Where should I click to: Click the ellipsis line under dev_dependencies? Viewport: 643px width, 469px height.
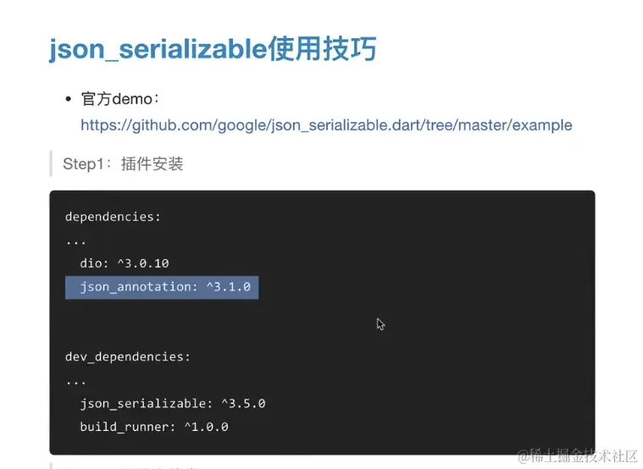click(76, 383)
